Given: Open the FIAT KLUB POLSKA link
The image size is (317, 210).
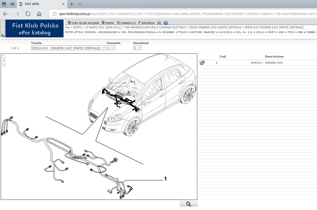Looking at the screenshot, I should coord(83,23).
